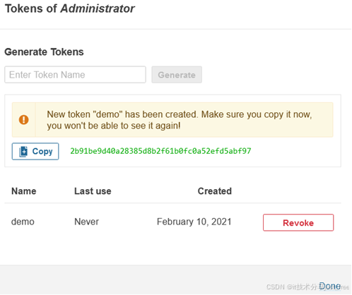Click the Created column header
The width and height of the screenshot is (352, 295).
tap(215, 191)
